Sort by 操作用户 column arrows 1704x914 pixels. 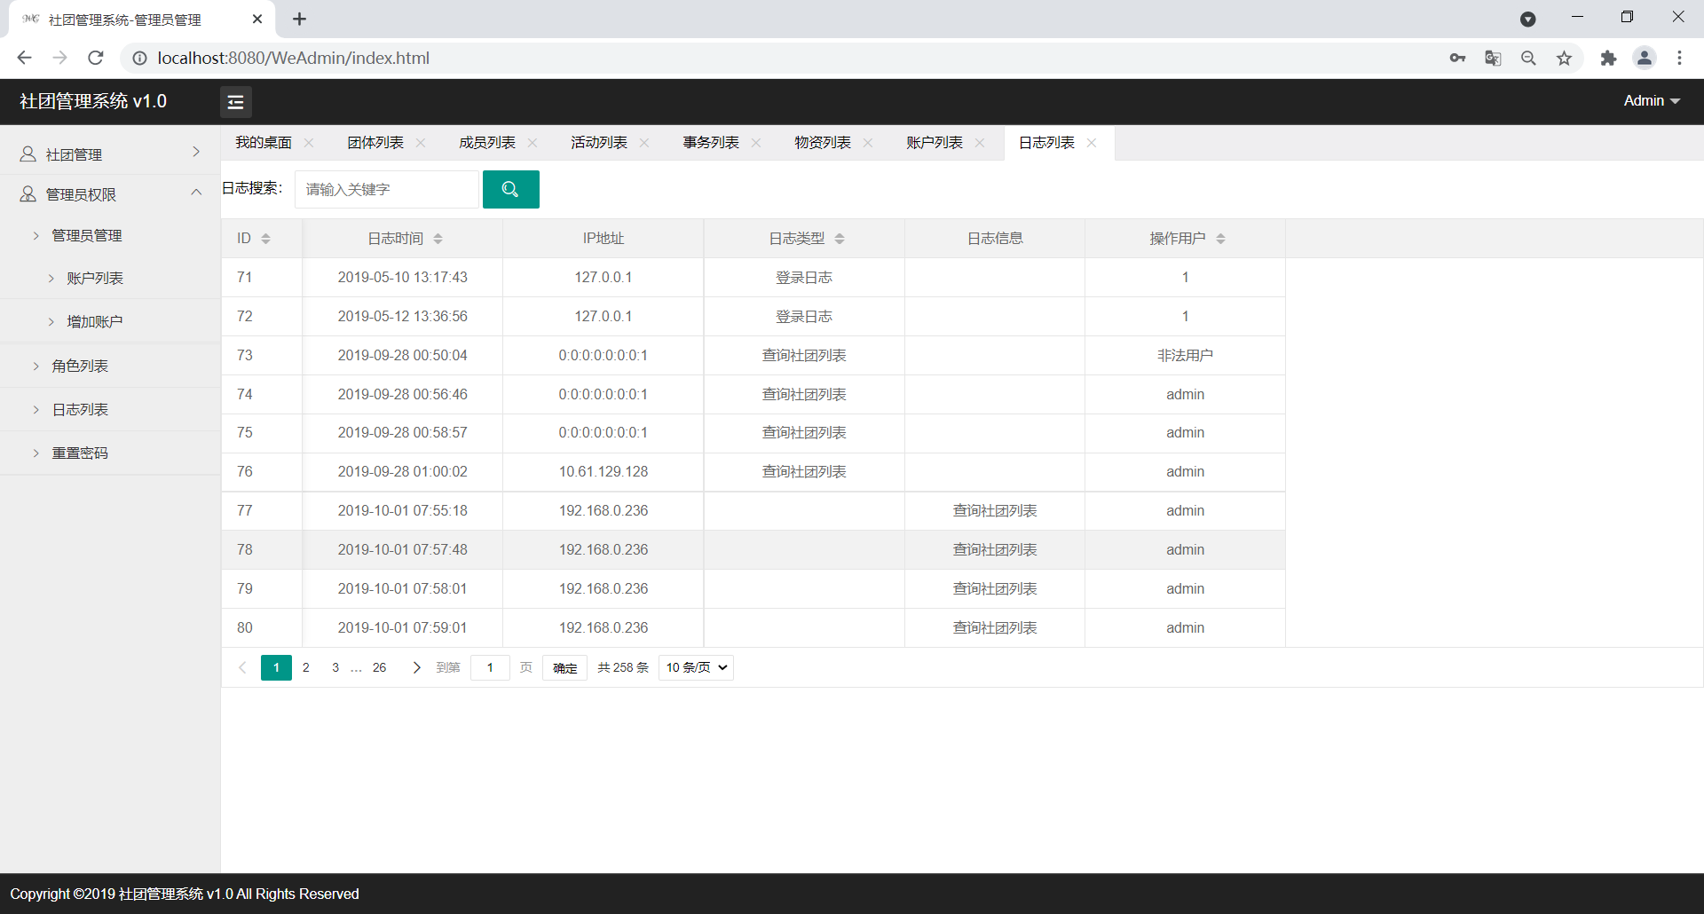tap(1220, 239)
